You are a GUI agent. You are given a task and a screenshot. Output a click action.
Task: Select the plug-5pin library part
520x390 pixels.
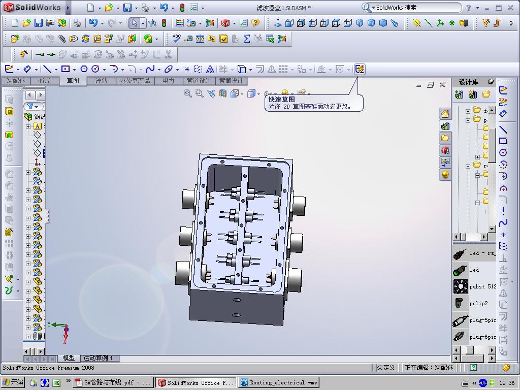pyautogui.click(x=474, y=320)
